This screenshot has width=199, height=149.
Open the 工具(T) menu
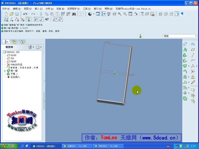click(87, 9)
